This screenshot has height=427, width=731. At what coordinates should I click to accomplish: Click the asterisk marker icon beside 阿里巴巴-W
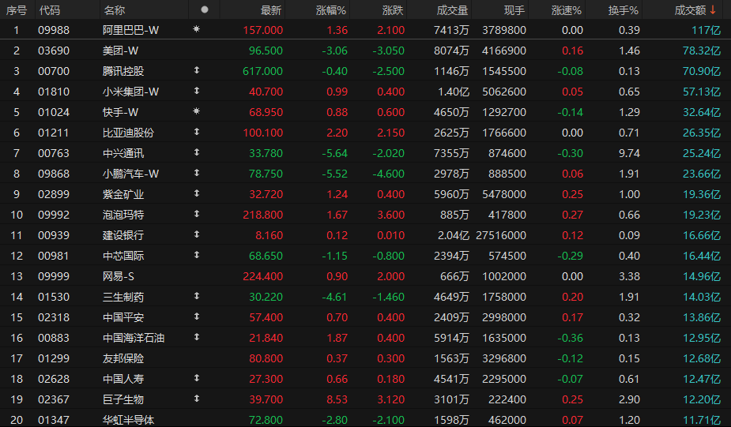tap(196, 29)
